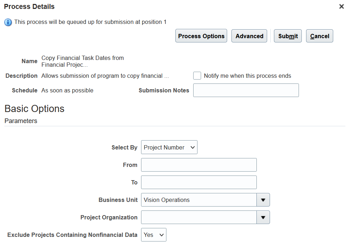350x249 pixels.
Task: Click the Project Organization text box
Action: click(x=199, y=217)
